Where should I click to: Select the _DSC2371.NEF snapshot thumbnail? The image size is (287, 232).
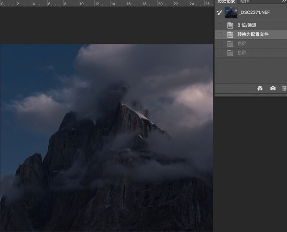[x=231, y=12]
